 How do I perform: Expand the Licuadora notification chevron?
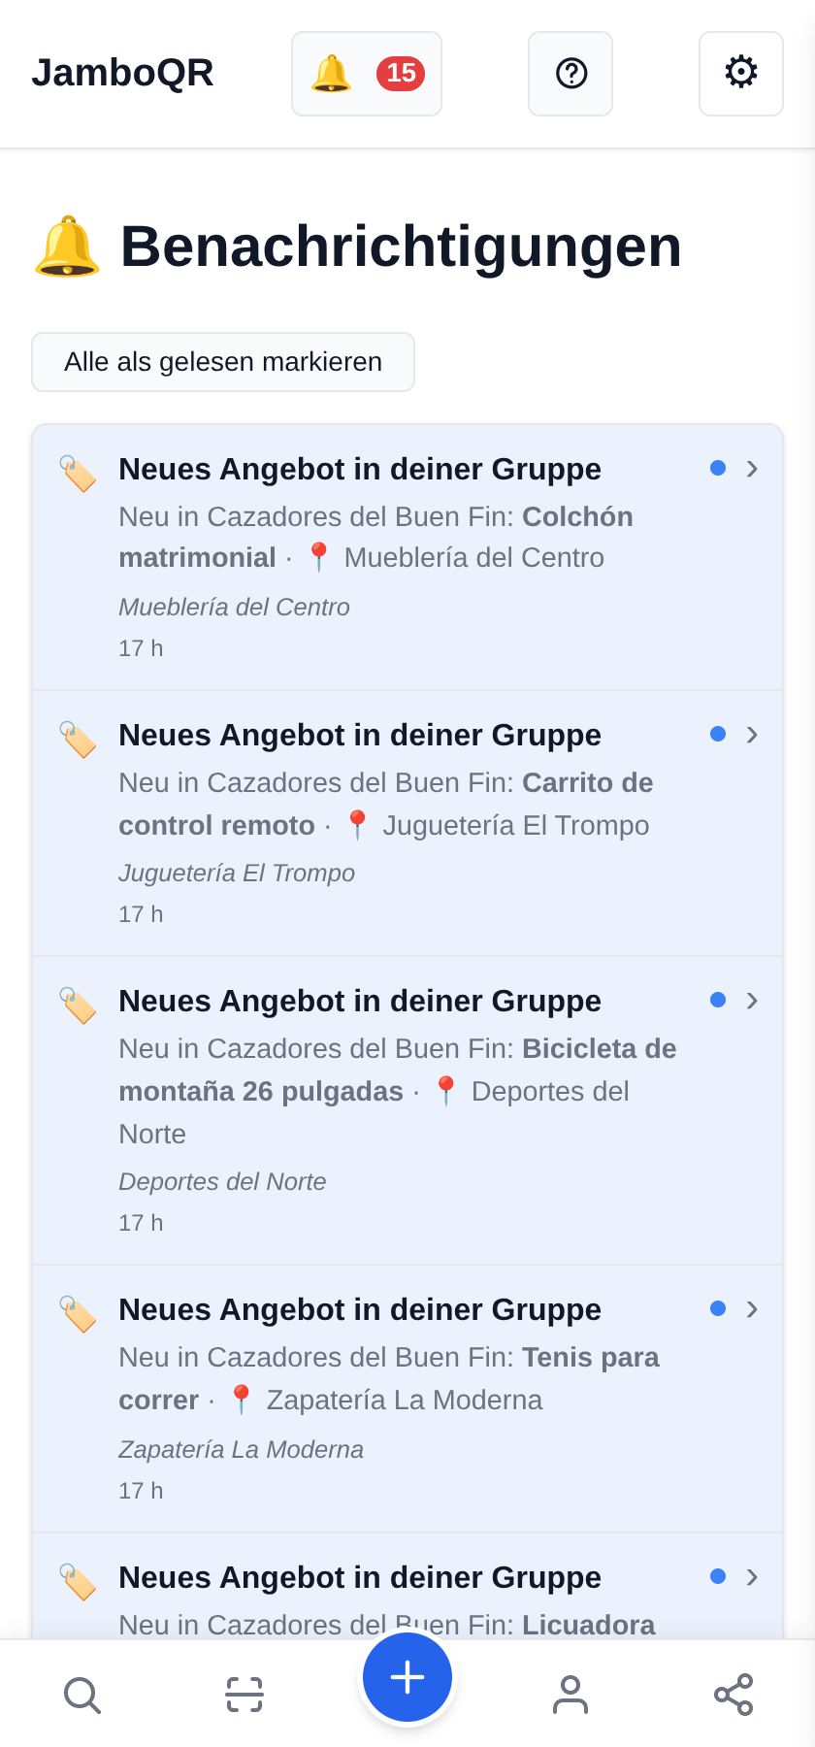[752, 1577]
